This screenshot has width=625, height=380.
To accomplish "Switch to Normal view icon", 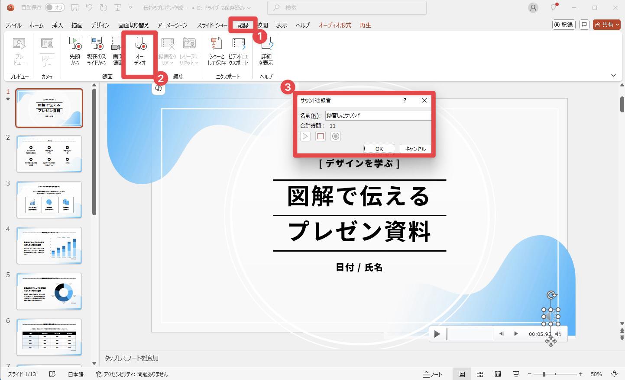I will tap(462, 374).
